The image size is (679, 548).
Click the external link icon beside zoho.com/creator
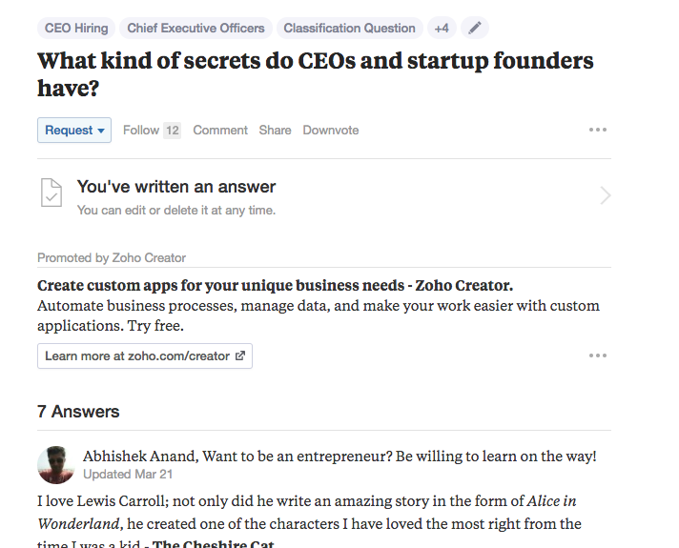240,356
